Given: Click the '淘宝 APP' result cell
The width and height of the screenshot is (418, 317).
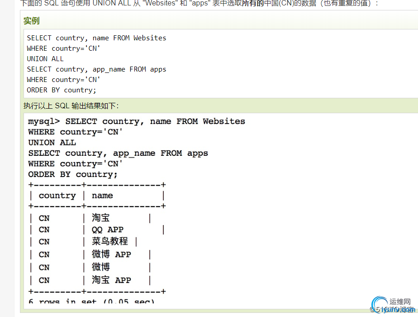Looking at the screenshot, I should (111, 280).
